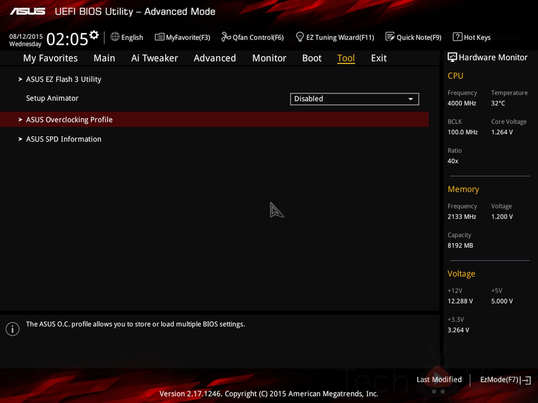Screen dimensions: 538x403
Task: Click the Memory section heading
Action: click(x=463, y=189)
